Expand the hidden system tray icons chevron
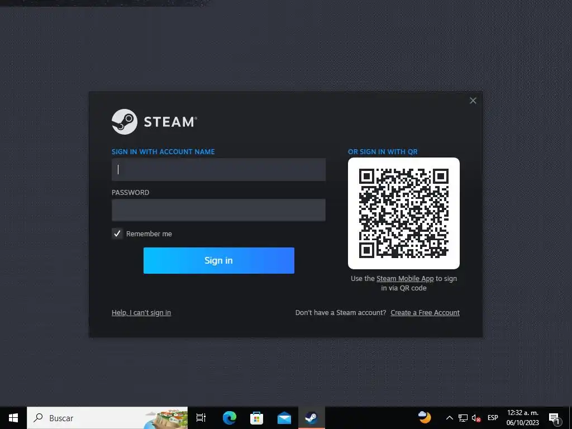The width and height of the screenshot is (572, 429). [x=450, y=418]
